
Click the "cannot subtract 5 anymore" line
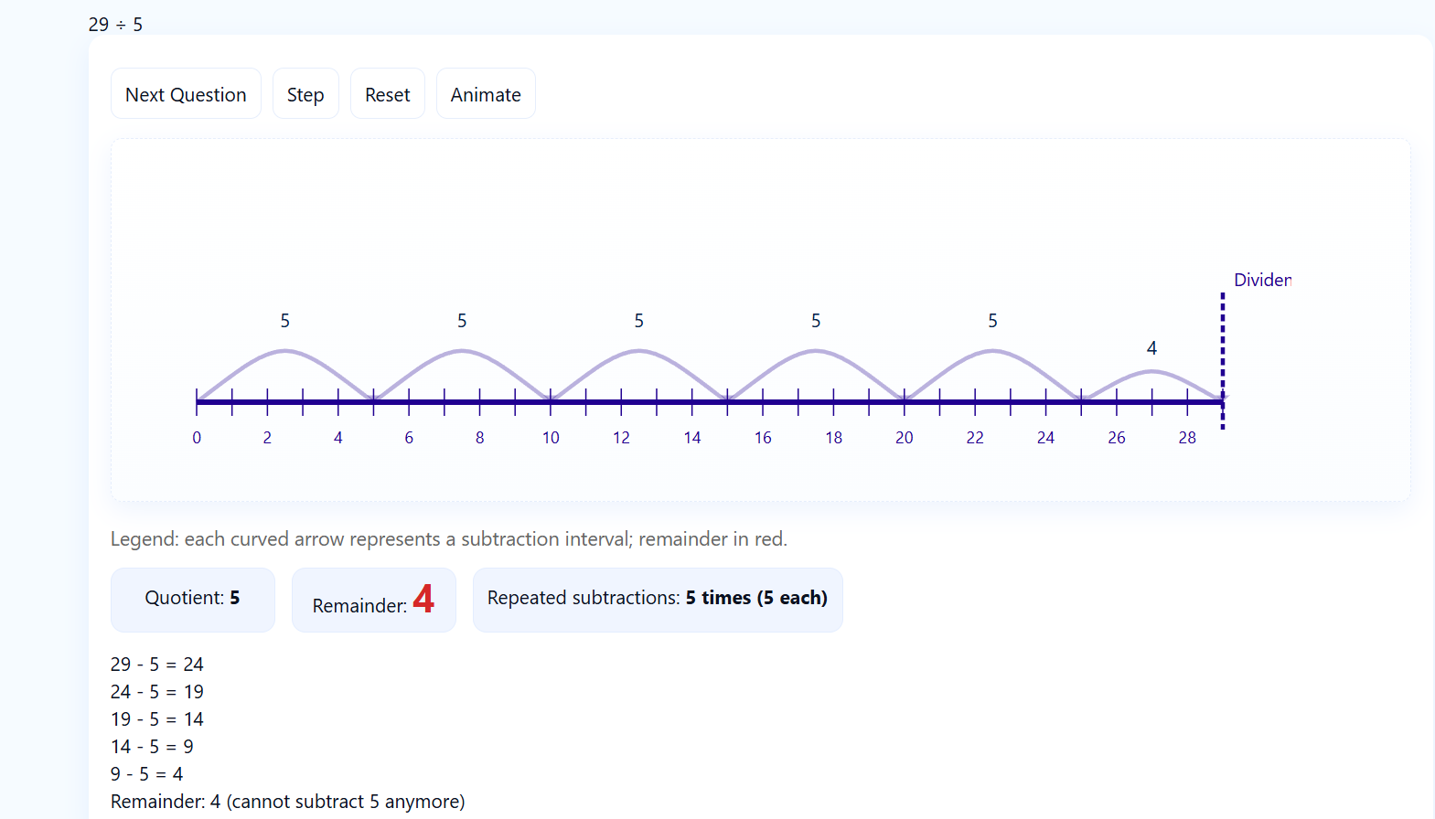[x=287, y=802]
